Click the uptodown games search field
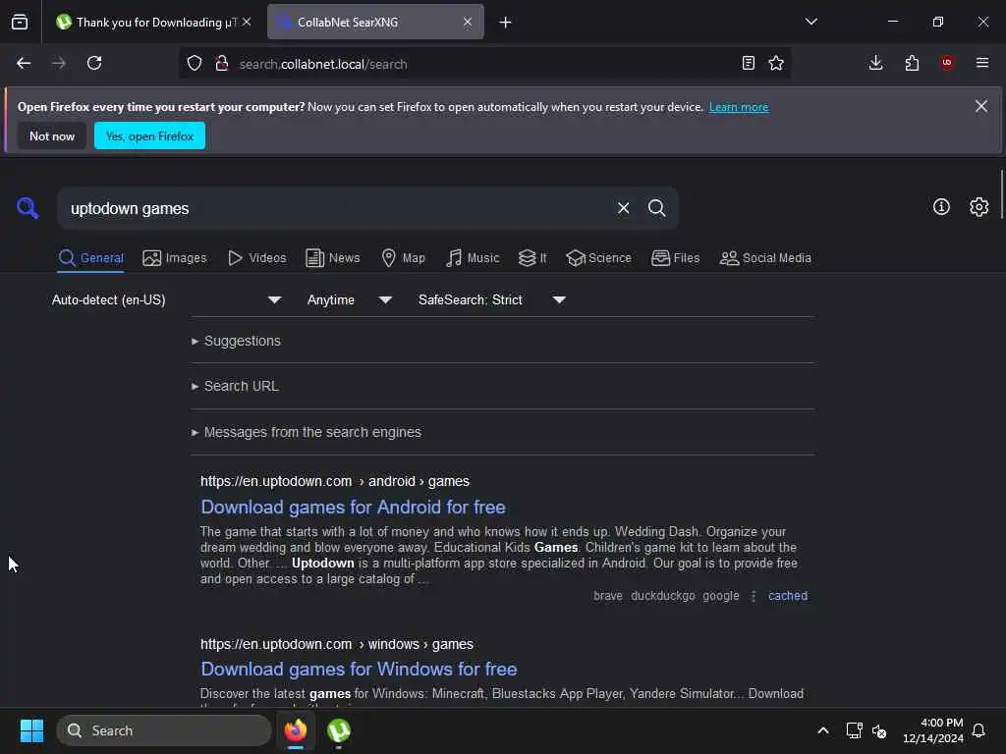Screen dimensions: 1006x754 point(337,208)
